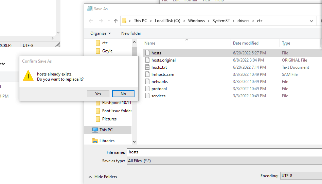Select System32 in the address breadcrumb
This screenshot has height=184, width=322.
pyautogui.click(x=221, y=21)
